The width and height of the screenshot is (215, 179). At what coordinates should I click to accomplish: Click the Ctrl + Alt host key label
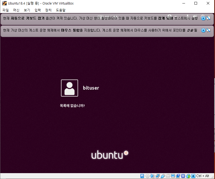[x=203, y=176]
